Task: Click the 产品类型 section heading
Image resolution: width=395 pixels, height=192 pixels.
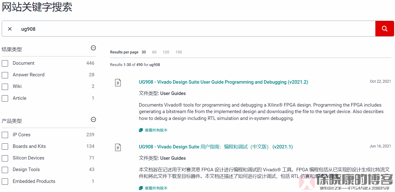Action: click(12, 121)
